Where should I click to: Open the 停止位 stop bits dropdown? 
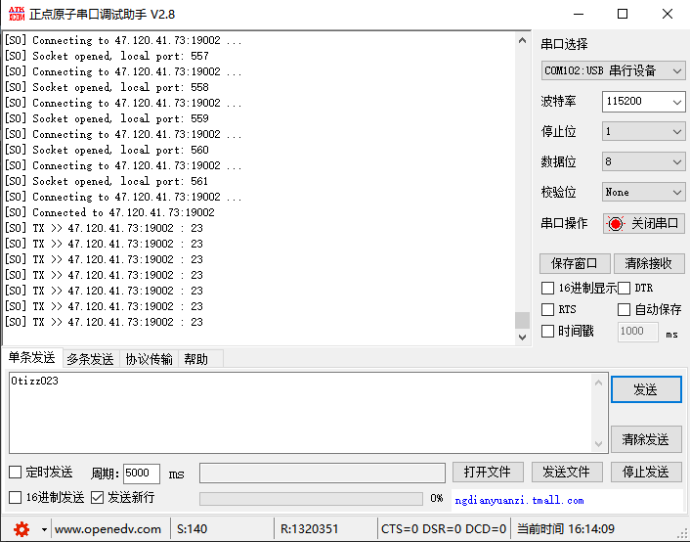643,131
